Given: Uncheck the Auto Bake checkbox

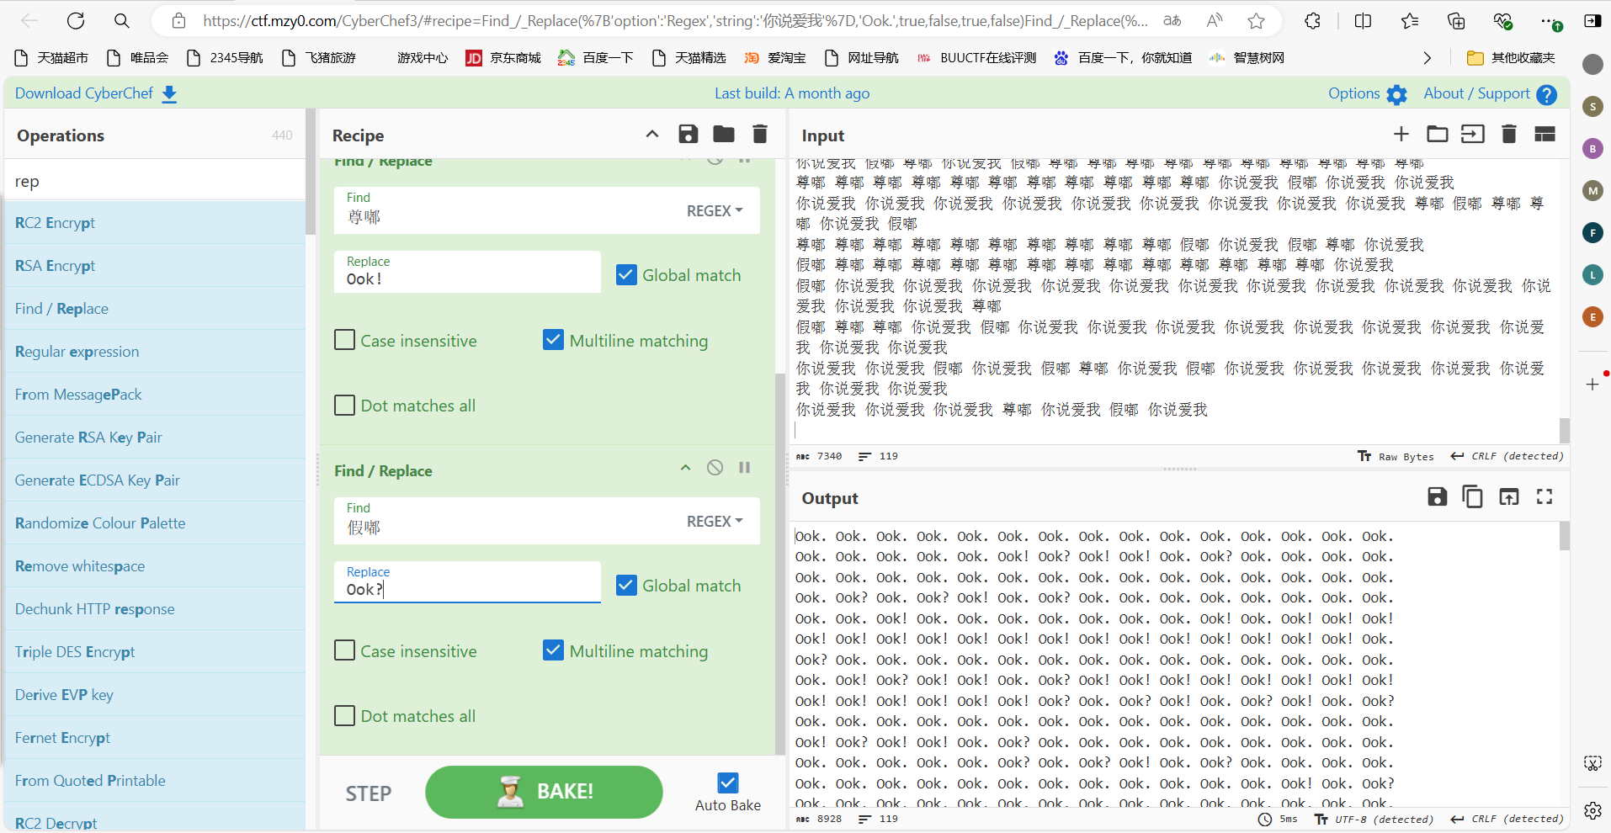Looking at the screenshot, I should click(728, 783).
